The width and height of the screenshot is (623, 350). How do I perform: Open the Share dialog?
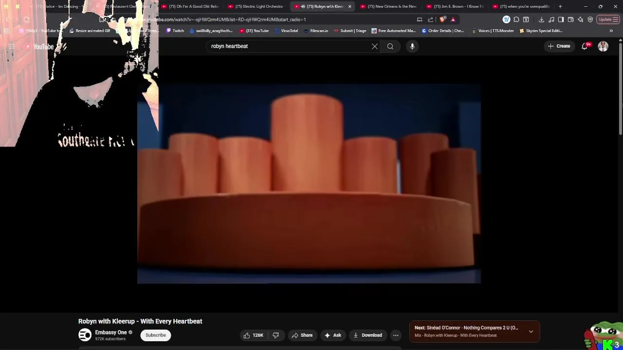302,335
